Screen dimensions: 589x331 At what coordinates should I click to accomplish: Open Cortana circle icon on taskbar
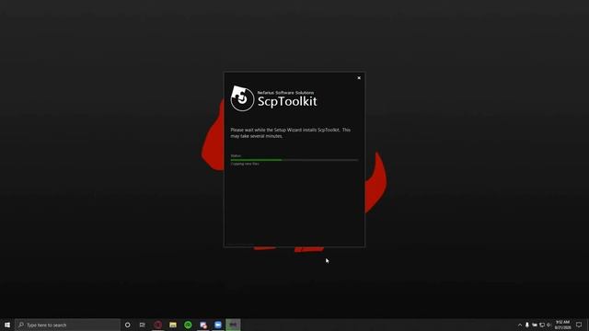127,325
